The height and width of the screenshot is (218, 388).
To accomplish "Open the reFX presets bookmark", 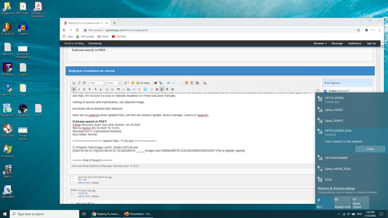I will coord(85,36).
